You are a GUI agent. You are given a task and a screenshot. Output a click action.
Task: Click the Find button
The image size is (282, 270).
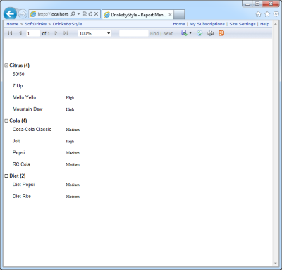point(154,33)
